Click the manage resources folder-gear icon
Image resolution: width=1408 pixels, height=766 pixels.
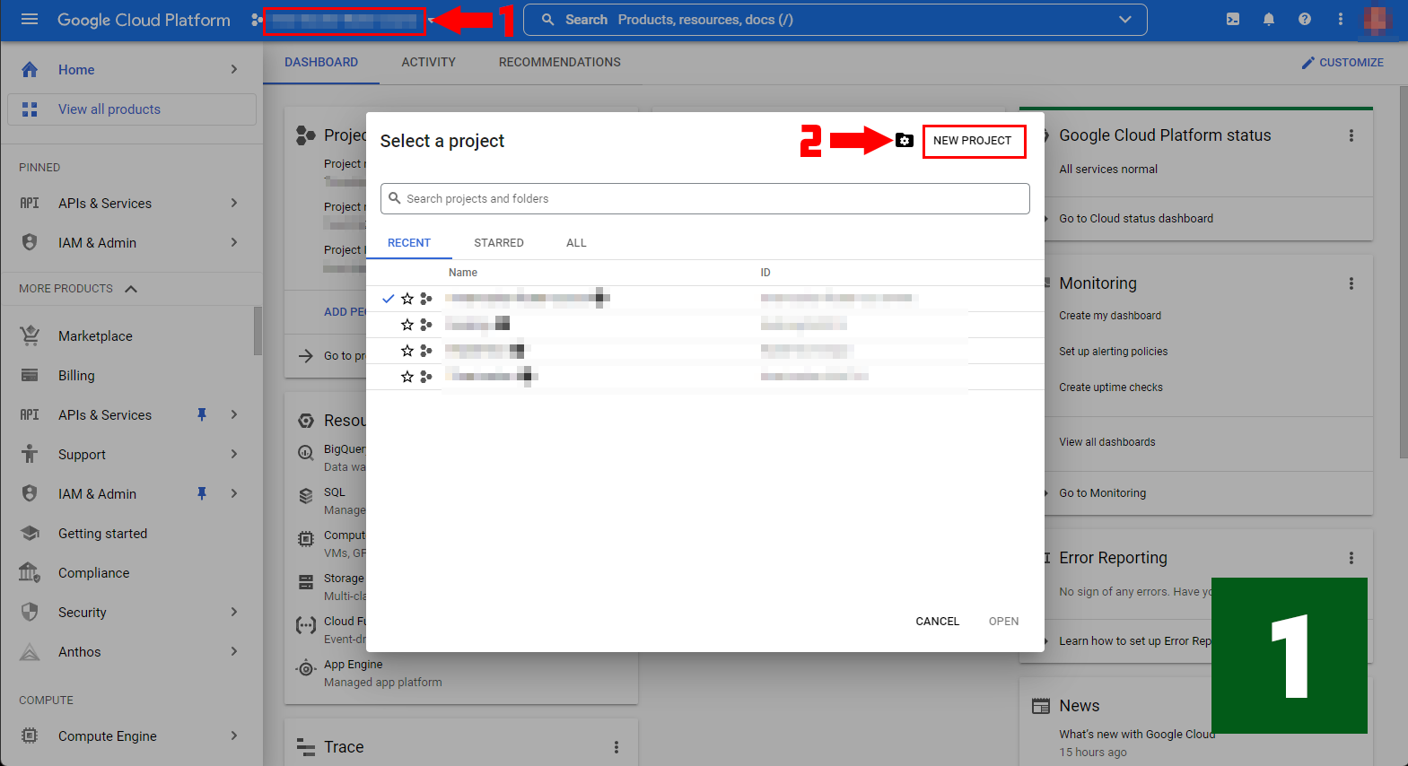[x=905, y=140]
